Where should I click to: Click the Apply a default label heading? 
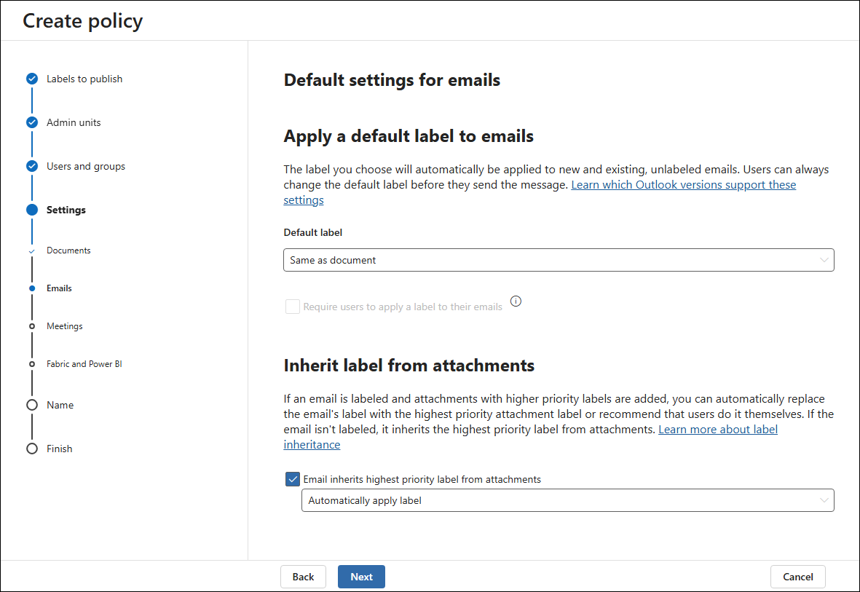[x=409, y=136]
